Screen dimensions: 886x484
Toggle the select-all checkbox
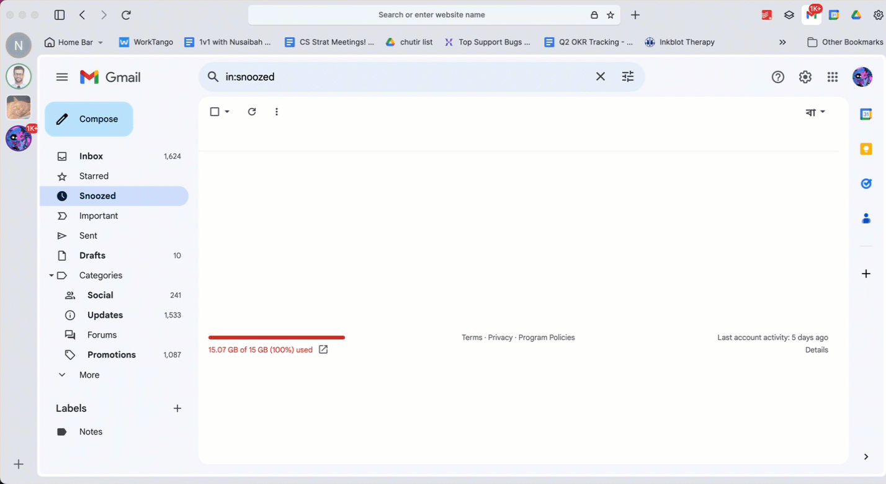pyautogui.click(x=215, y=112)
